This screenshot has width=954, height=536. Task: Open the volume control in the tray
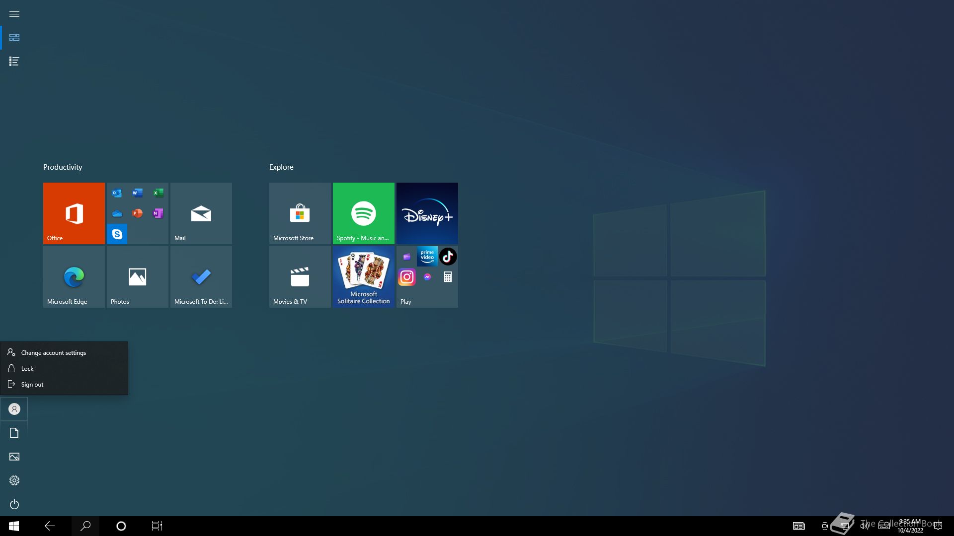[865, 526]
